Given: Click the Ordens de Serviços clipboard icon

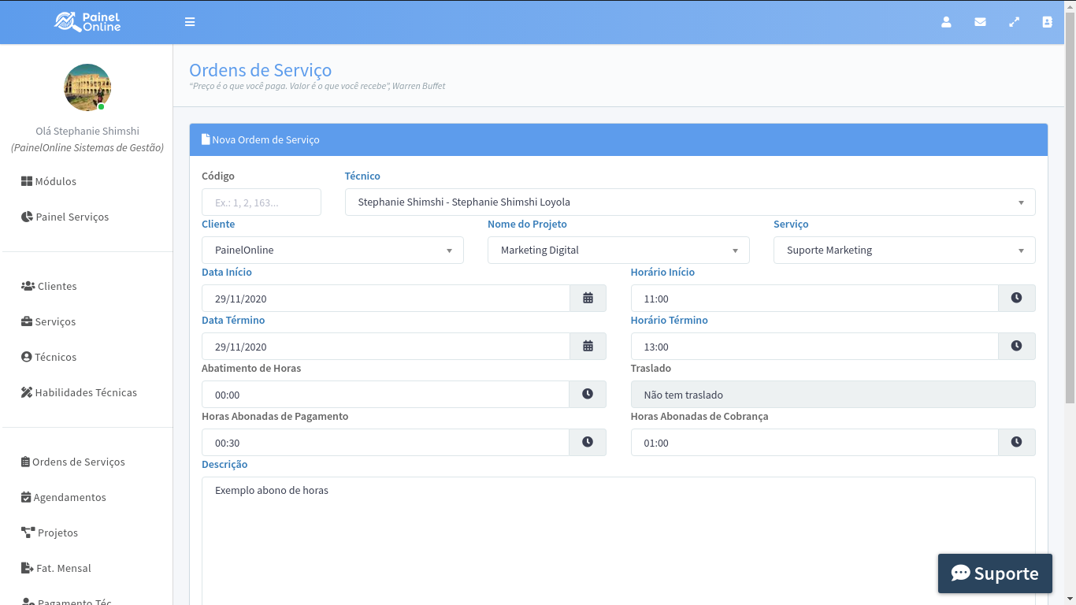Looking at the screenshot, I should point(25,462).
